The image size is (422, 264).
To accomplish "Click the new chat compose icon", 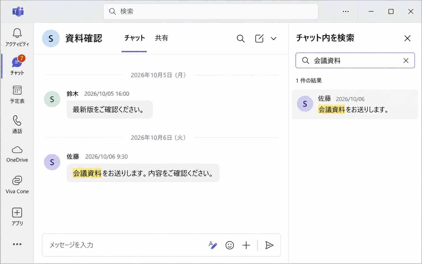I will pos(259,39).
